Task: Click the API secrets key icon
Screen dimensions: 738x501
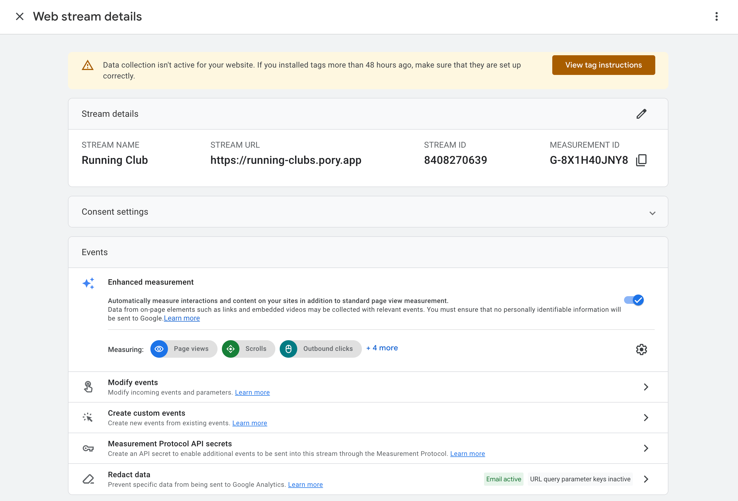Action: point(88,448)
